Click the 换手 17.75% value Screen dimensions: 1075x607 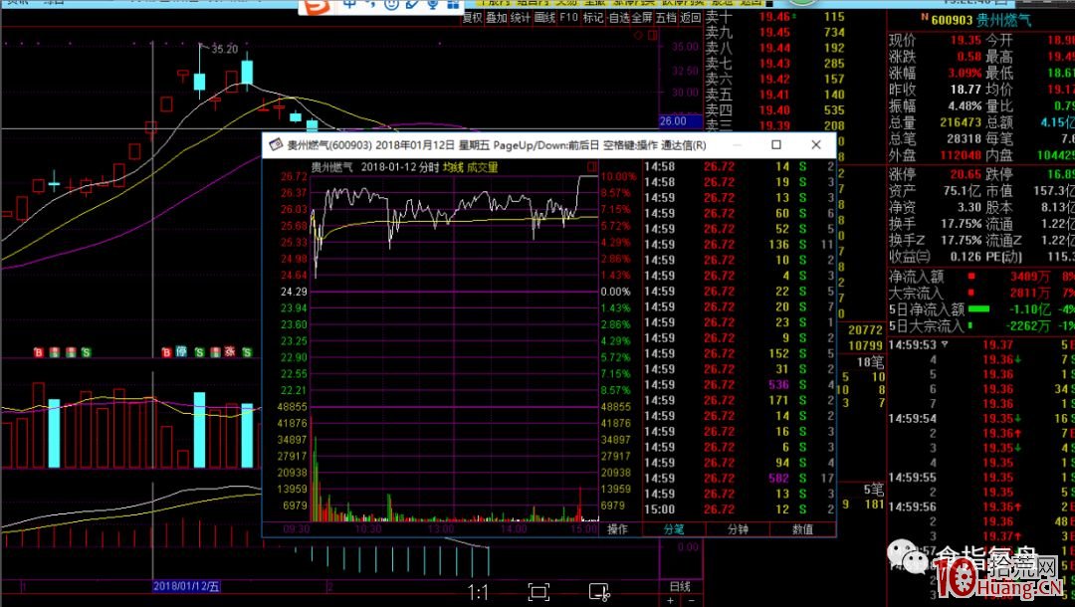pyautogui.click(x=961, y=223)
